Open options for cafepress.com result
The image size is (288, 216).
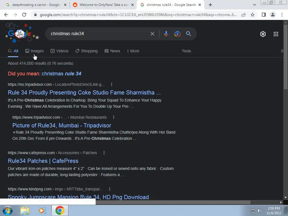click(104, 153)
